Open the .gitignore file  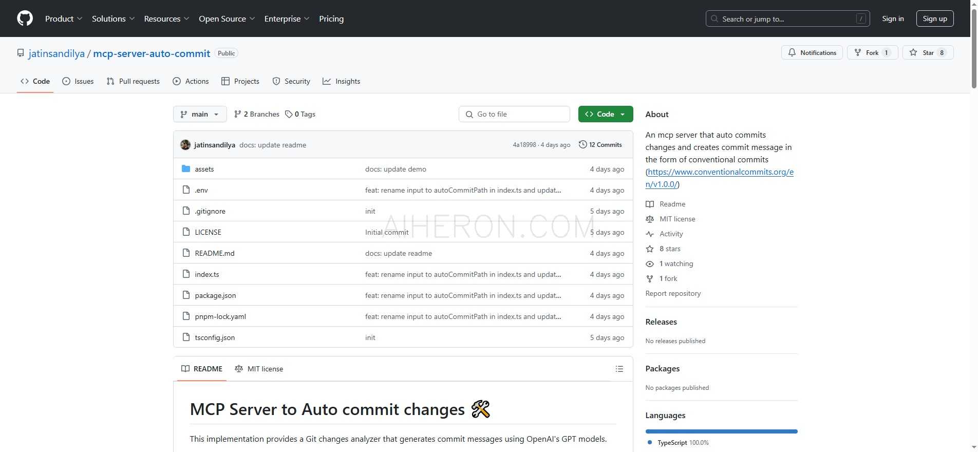[x=210, y=211]
